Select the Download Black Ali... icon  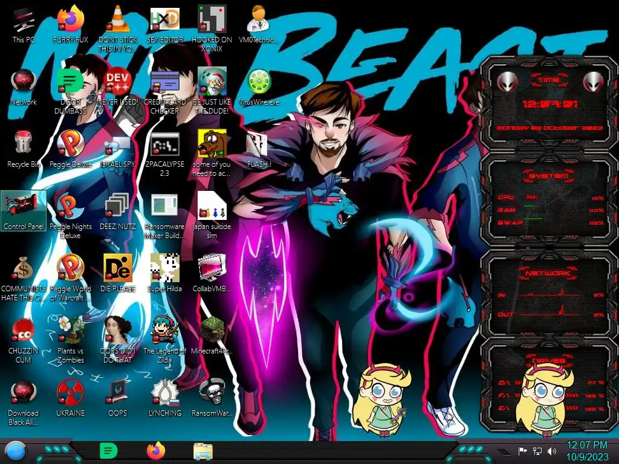point(24,403)
